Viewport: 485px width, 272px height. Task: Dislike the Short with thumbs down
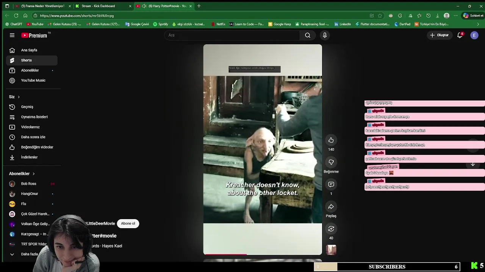[x=331, y=162]
